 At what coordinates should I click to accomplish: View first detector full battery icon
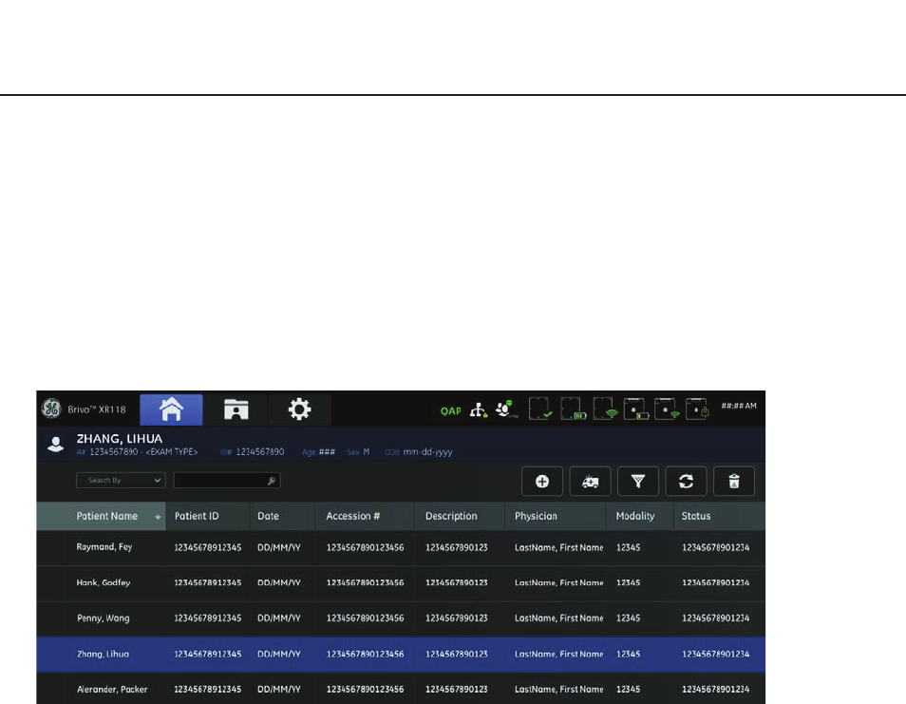tap(574, 409)
